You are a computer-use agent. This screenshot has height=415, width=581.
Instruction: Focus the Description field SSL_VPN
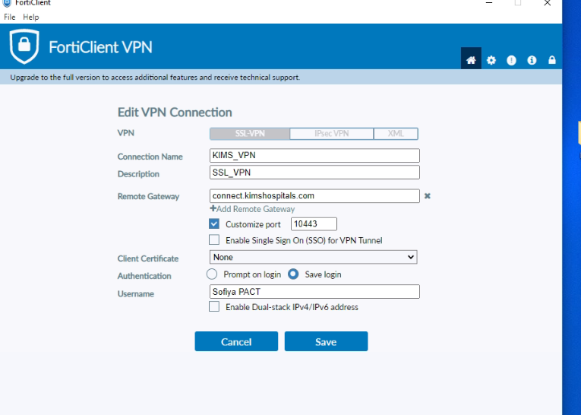click(x=314, y=173)
